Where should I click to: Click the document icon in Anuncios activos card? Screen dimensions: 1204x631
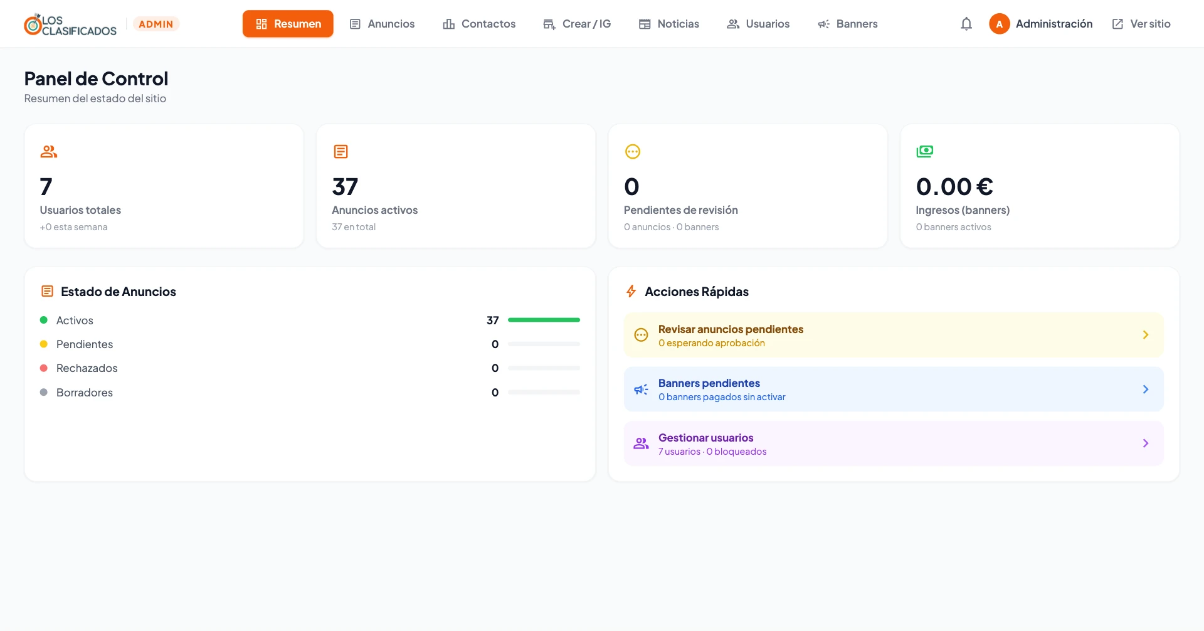pyautogui.click(x=341, y=151)
